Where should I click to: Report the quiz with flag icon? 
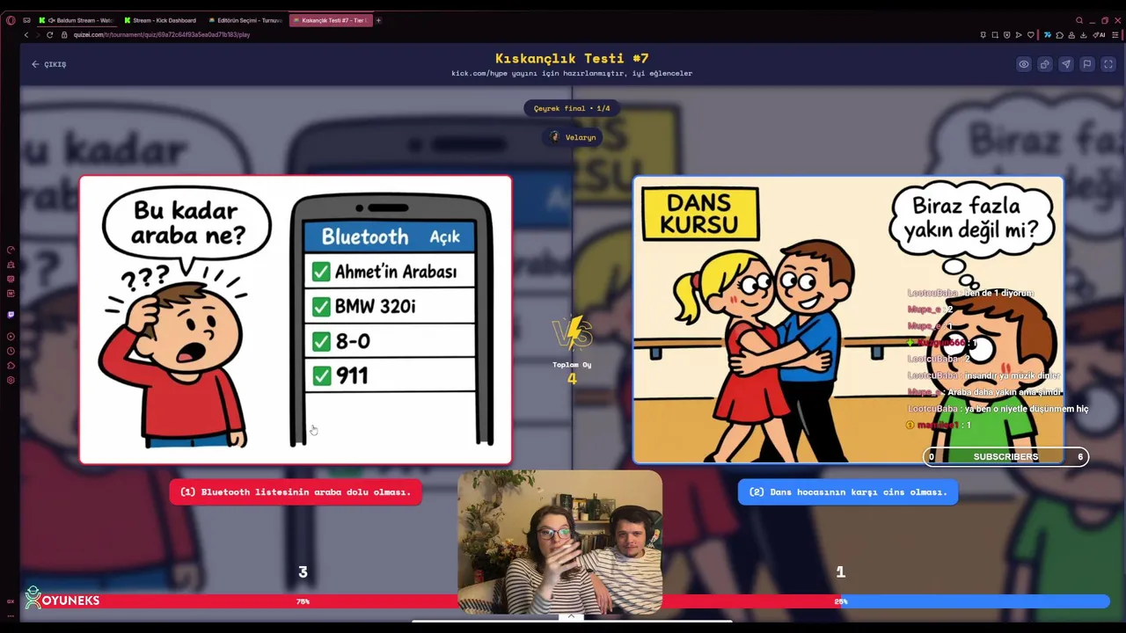coord(1087,64)
